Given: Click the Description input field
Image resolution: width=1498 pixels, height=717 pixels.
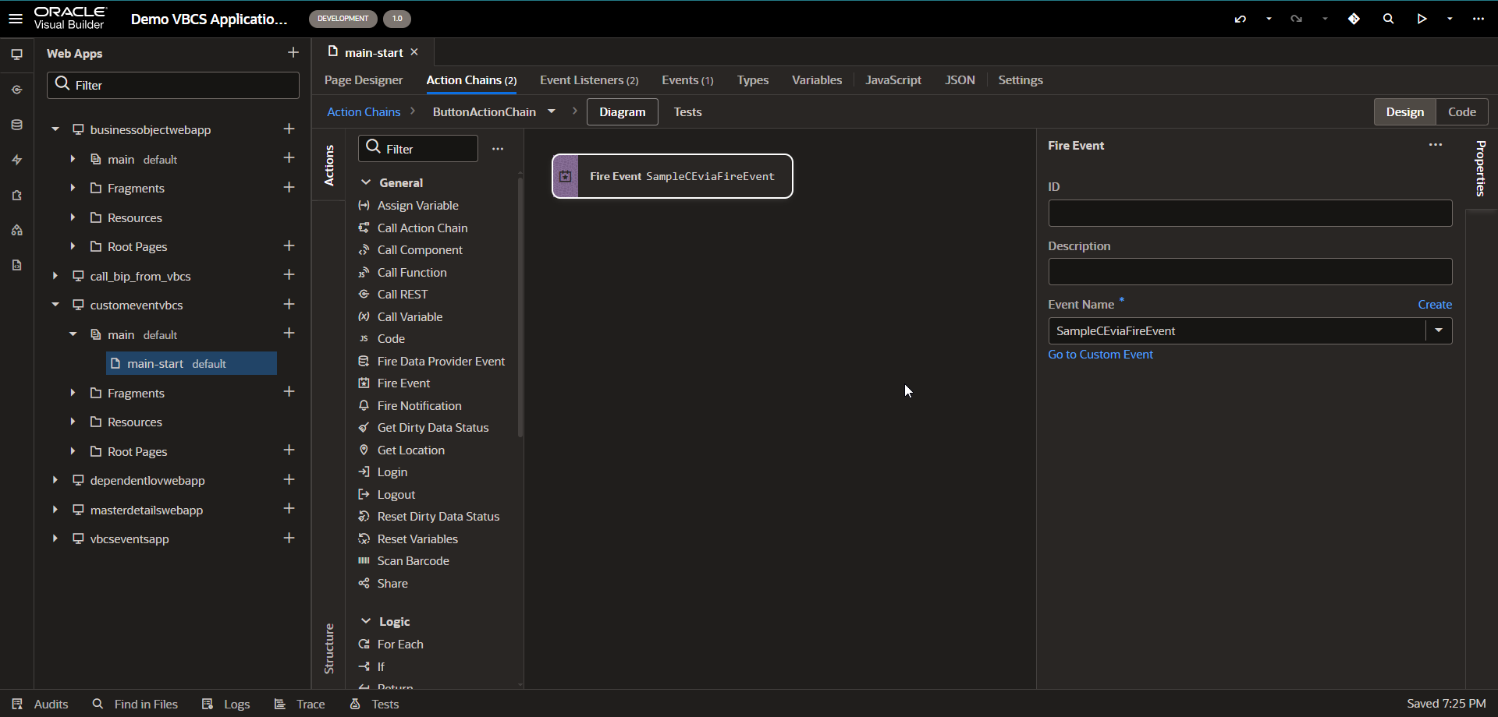Looking at the screenshot, I should click(1250, 272).
